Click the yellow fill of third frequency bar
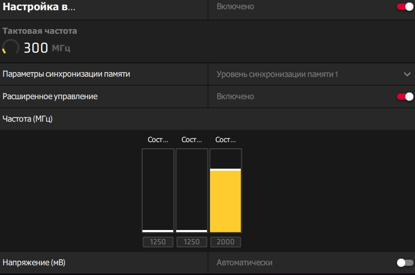This screenshot has height=275, width=415. (x=225, y=202)
